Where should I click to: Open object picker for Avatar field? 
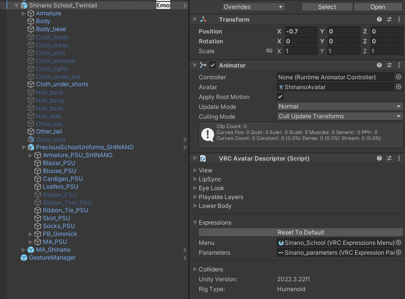click(399, 87)
